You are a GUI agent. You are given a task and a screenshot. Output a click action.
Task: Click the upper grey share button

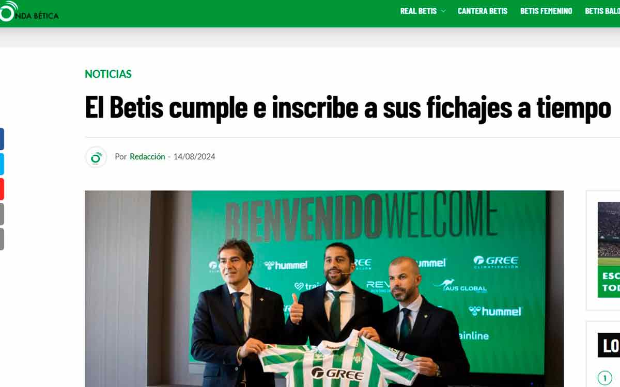[2, 214]
